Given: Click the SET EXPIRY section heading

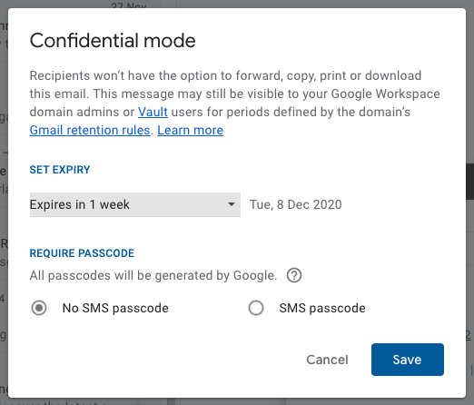Looking at the screenshot, I should tap(60, 170).
